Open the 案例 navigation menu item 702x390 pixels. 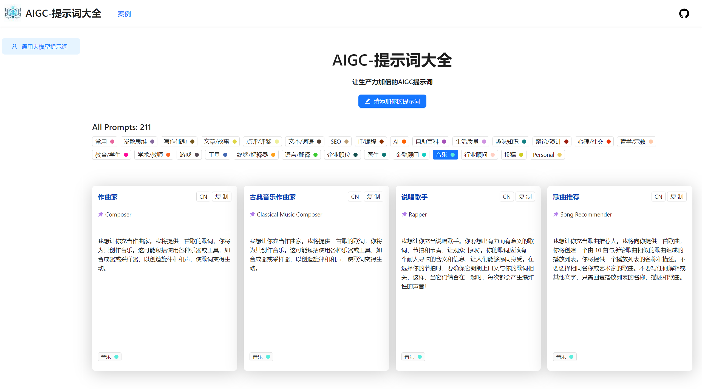124,14
